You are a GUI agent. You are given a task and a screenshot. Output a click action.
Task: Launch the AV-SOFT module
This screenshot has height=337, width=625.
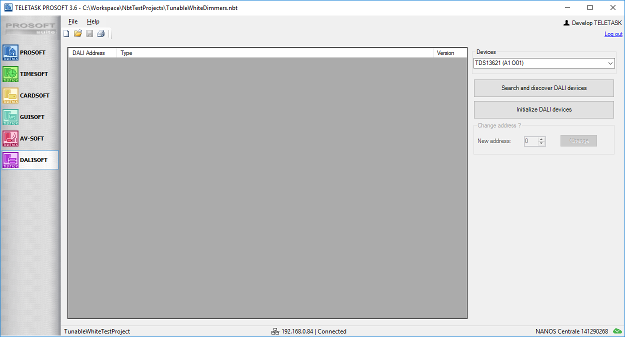(x=30, y=138)
